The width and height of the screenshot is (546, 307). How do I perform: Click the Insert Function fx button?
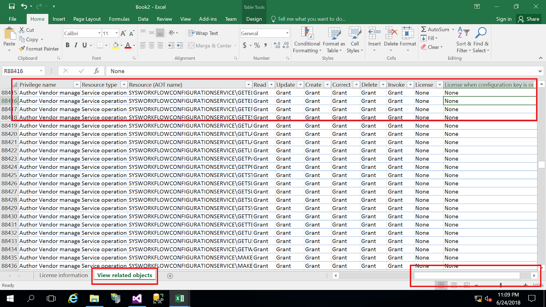[97, 71]
